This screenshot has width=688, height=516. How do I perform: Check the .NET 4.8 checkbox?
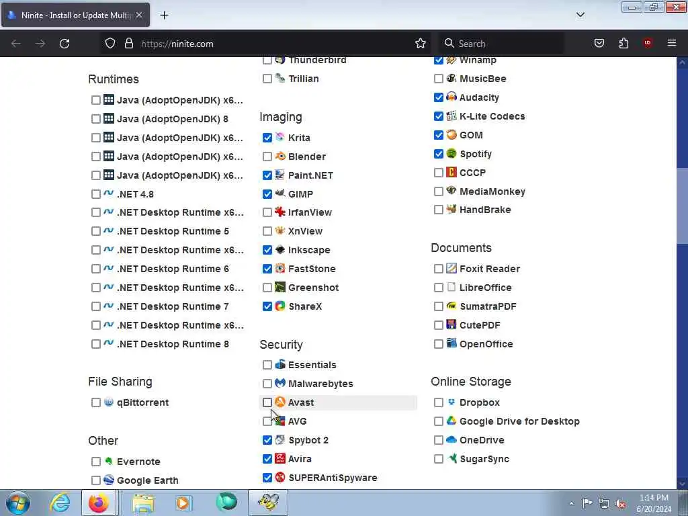tap(96, 194)
